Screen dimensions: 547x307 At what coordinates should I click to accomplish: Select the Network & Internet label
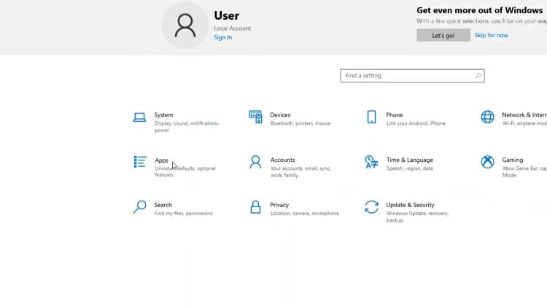tap(524, 114)
